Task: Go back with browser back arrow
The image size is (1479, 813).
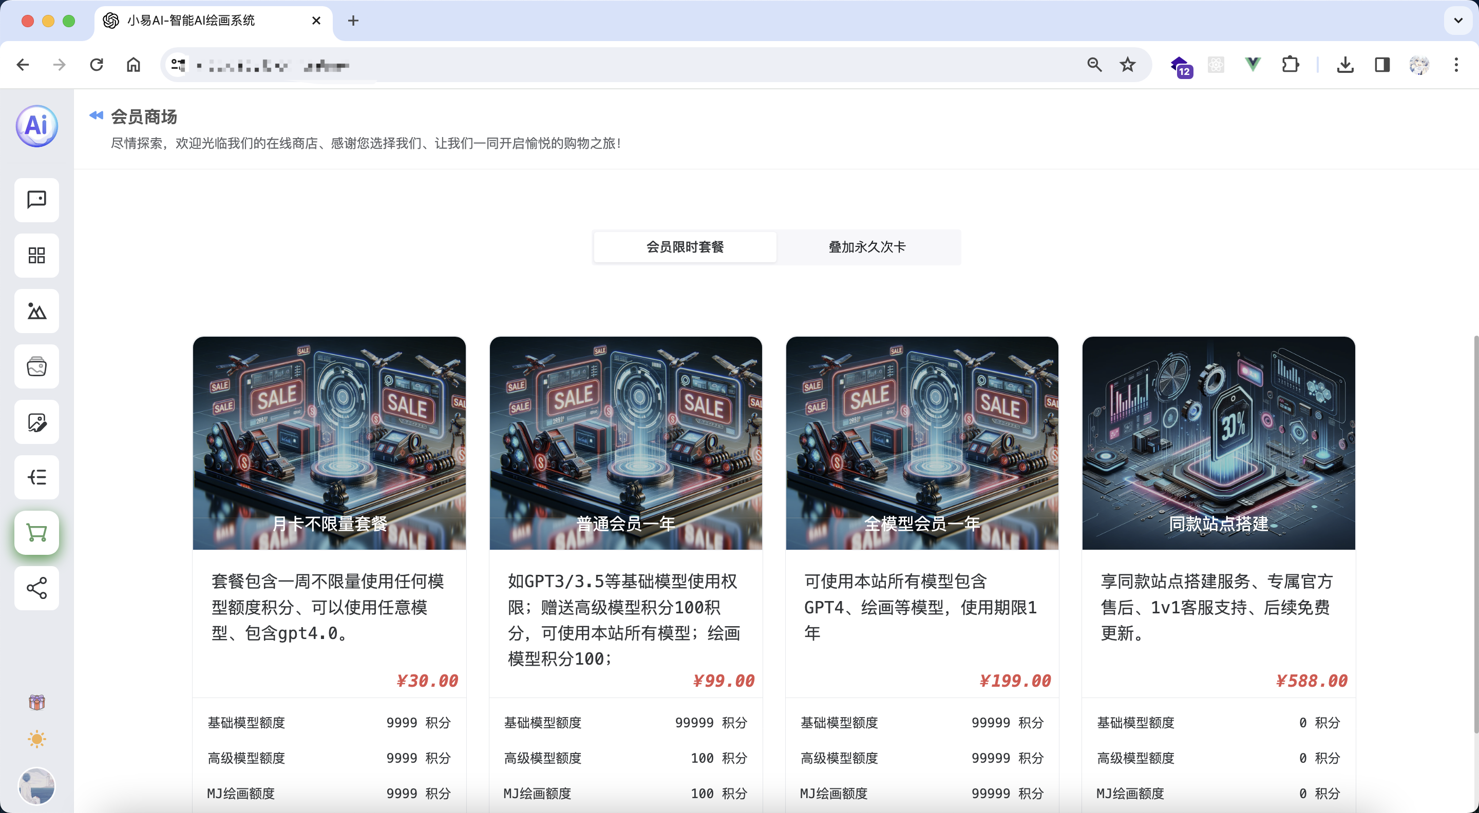Action: (x=23, y=65)
